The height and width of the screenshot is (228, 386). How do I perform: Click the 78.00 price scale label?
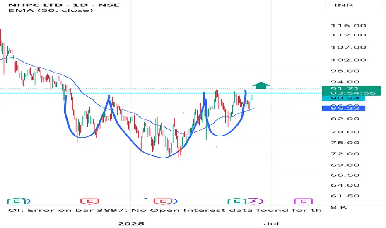(x=345, y=132)
